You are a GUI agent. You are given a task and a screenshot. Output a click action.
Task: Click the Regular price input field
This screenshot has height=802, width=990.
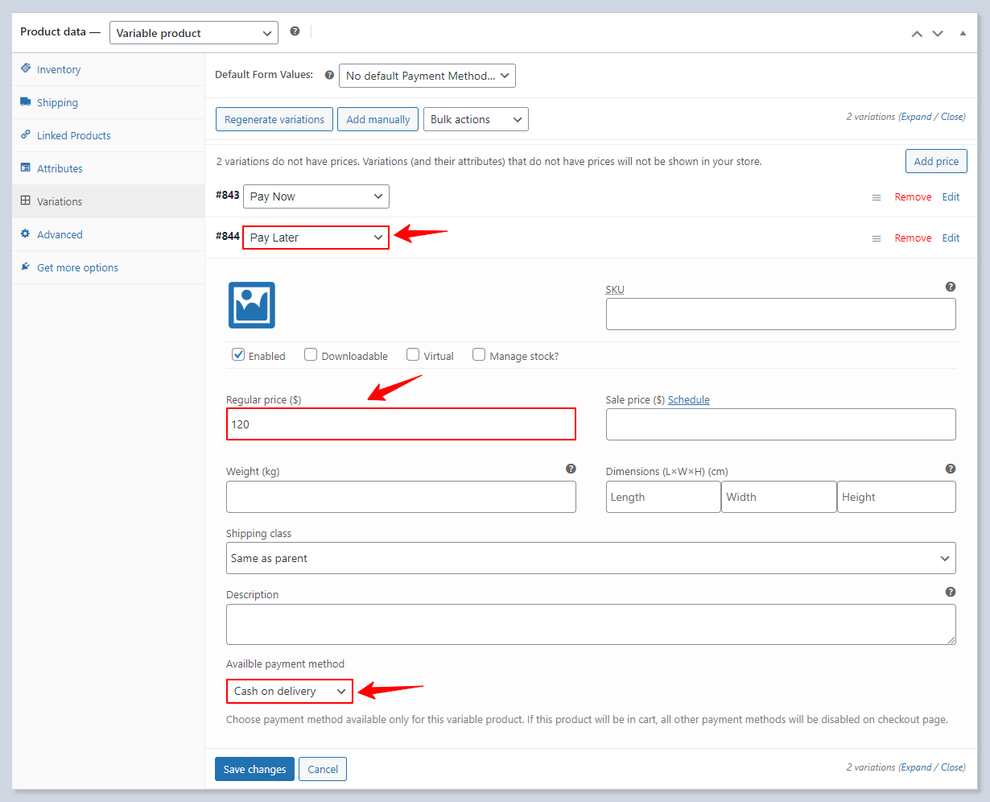[401, 424]
